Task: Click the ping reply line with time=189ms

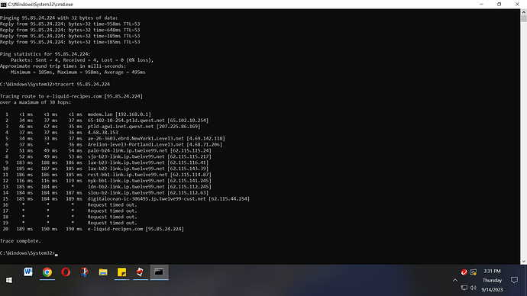Action: pyautogui.click(x=70, y=36)
